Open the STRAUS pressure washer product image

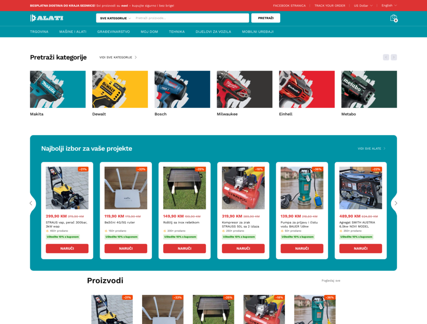[67, 188]
